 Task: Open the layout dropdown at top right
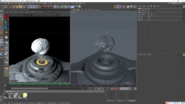click(177, 3)
